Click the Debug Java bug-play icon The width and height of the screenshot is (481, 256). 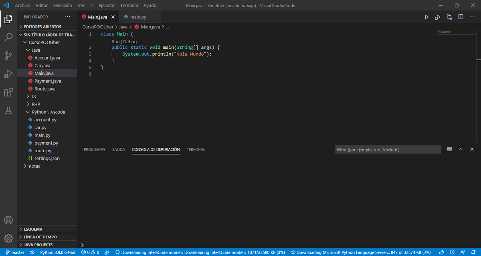(x=438, y=17)
